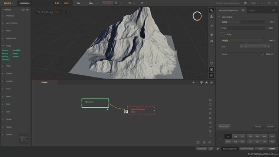Click the frame crop icon in viewport toolbar
Viewport: 279px width, 157px height.
211,63
